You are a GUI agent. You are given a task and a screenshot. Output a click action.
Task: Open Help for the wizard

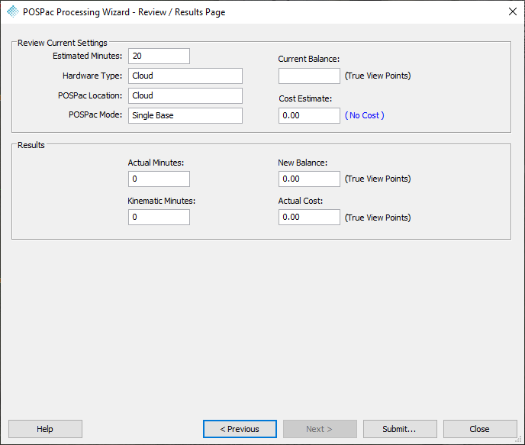tap(45, 429)
